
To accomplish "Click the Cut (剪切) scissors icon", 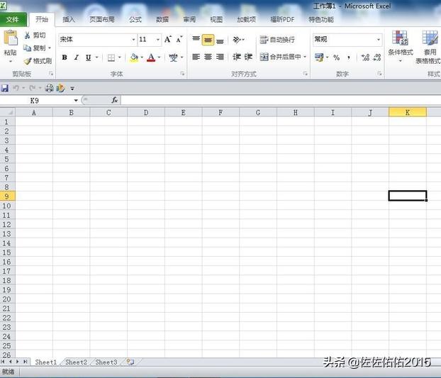I will point(28,35).
